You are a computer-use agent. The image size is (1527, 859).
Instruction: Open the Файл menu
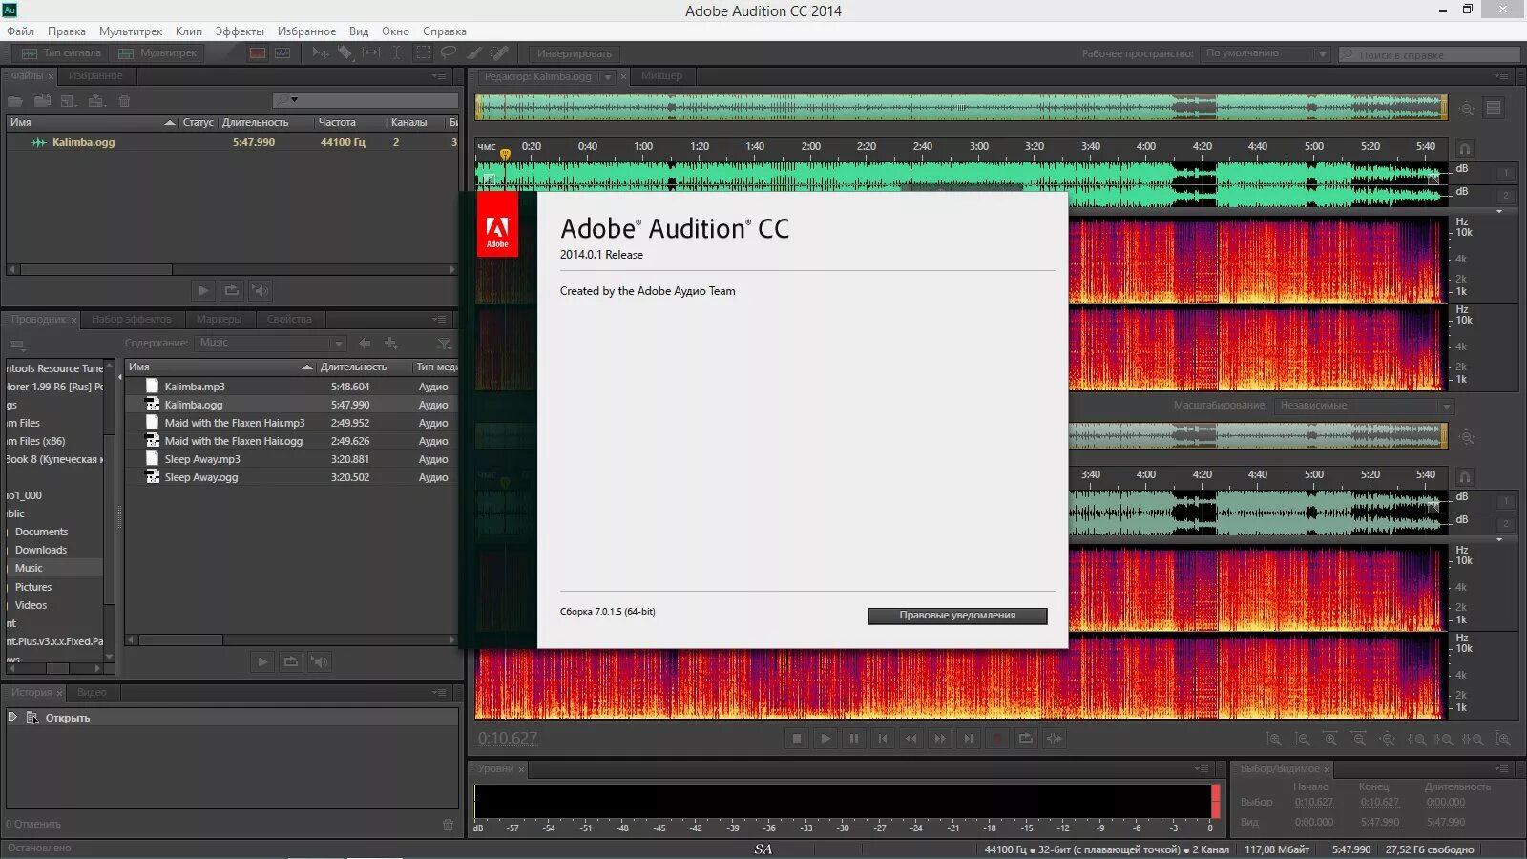pos(20,31)
